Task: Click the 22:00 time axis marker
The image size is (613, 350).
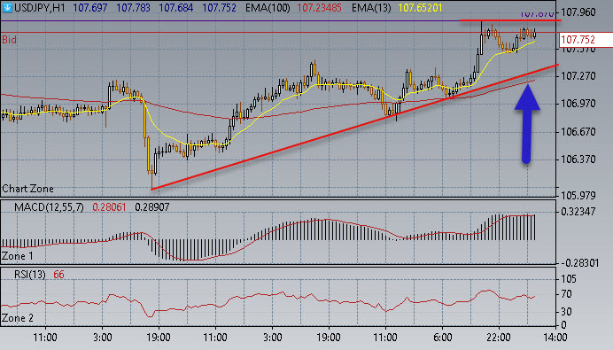Action: [x=499, y=337]
